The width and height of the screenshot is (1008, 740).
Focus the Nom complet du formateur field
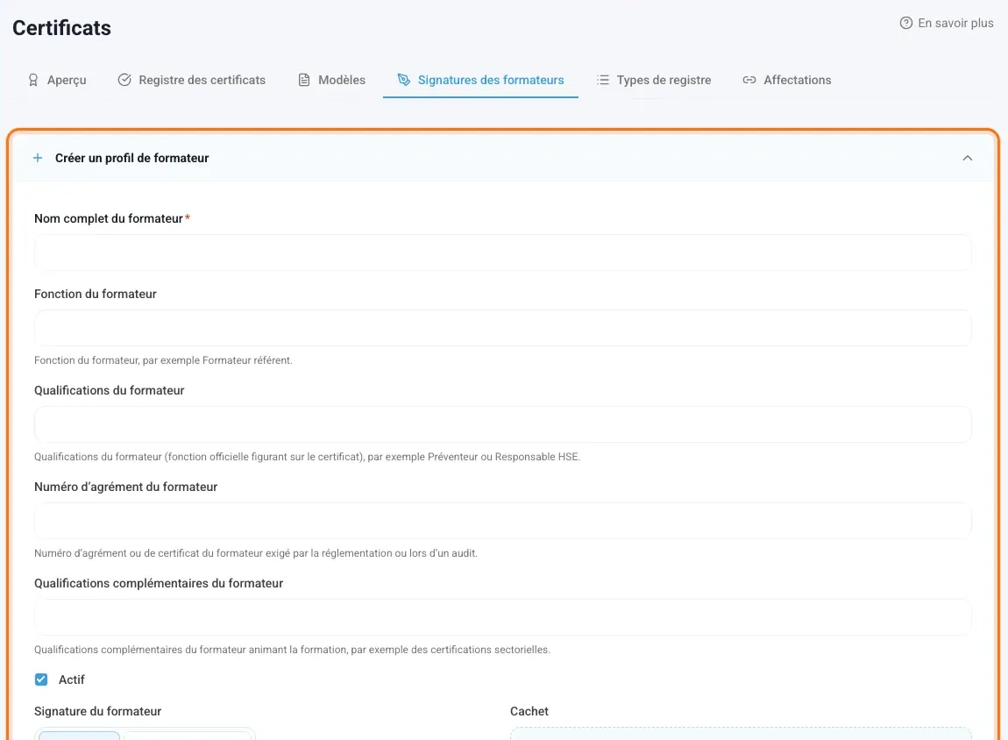coord(503,253)
